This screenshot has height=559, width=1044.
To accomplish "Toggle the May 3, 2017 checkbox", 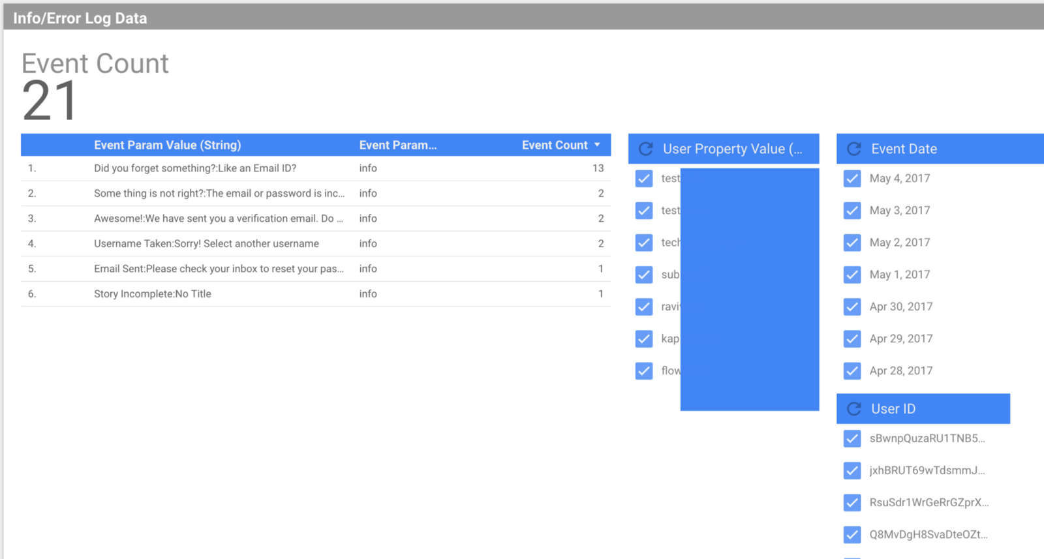I will click(x=852, y=211).
